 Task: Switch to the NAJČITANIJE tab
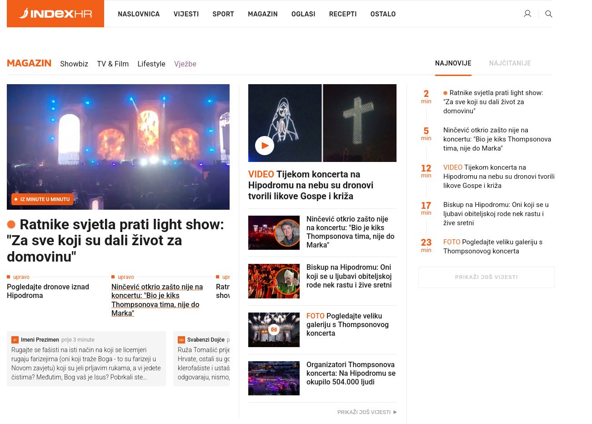[x=510, y=63]
